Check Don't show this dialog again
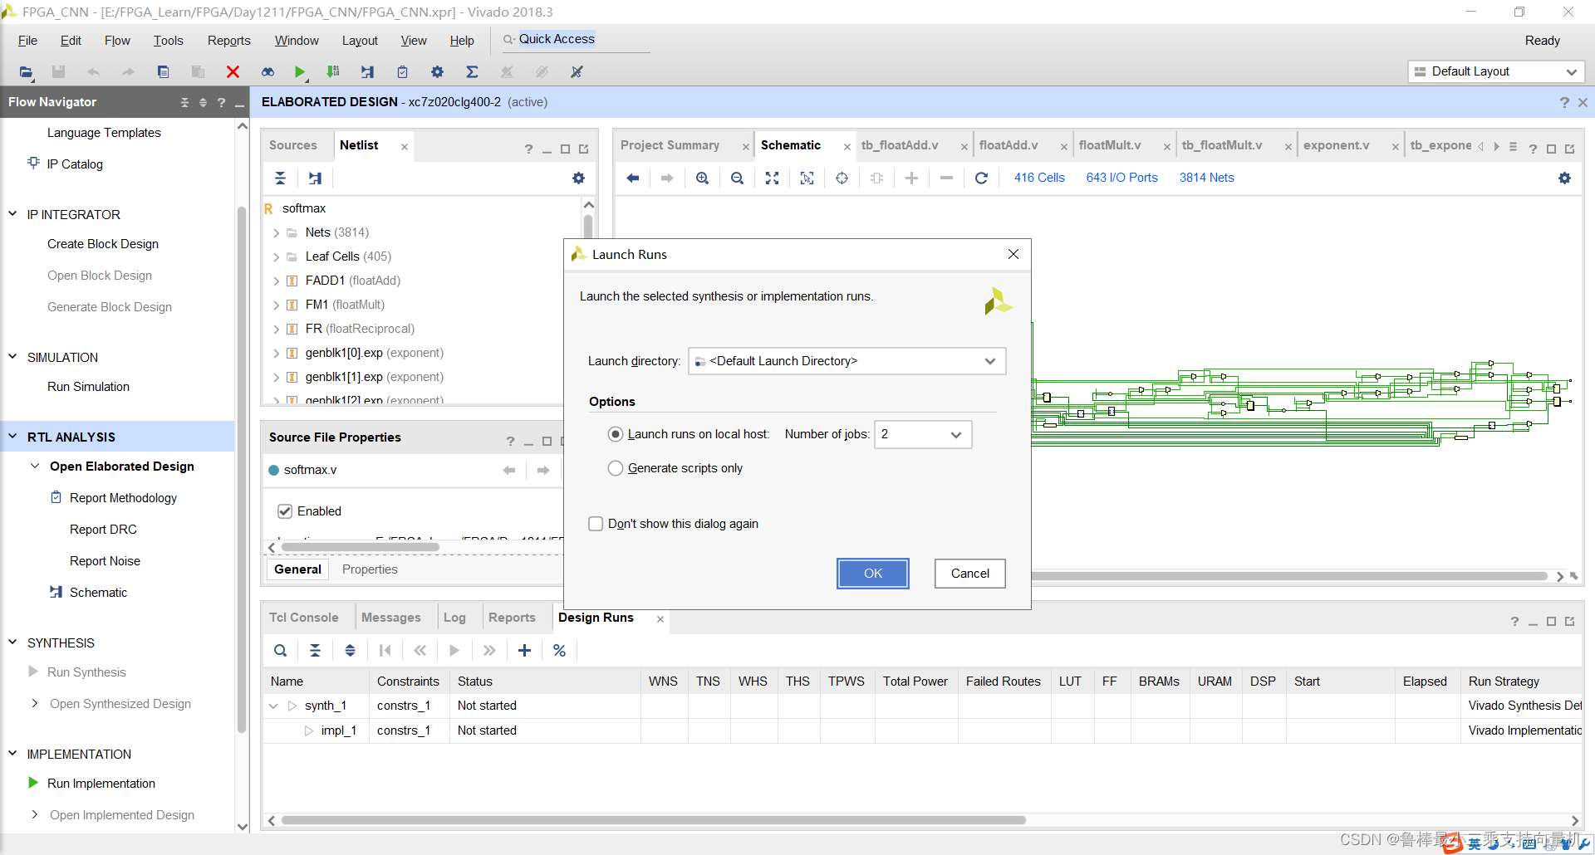The image size is (1595, 855). [x=596, y=524]
